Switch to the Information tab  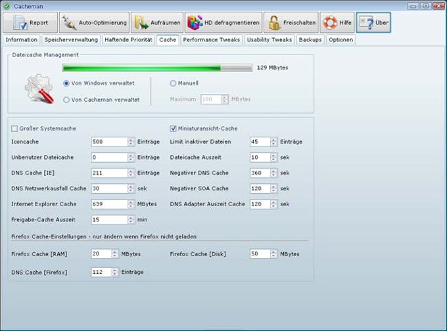pyautogui.click(x=22, y=39)
